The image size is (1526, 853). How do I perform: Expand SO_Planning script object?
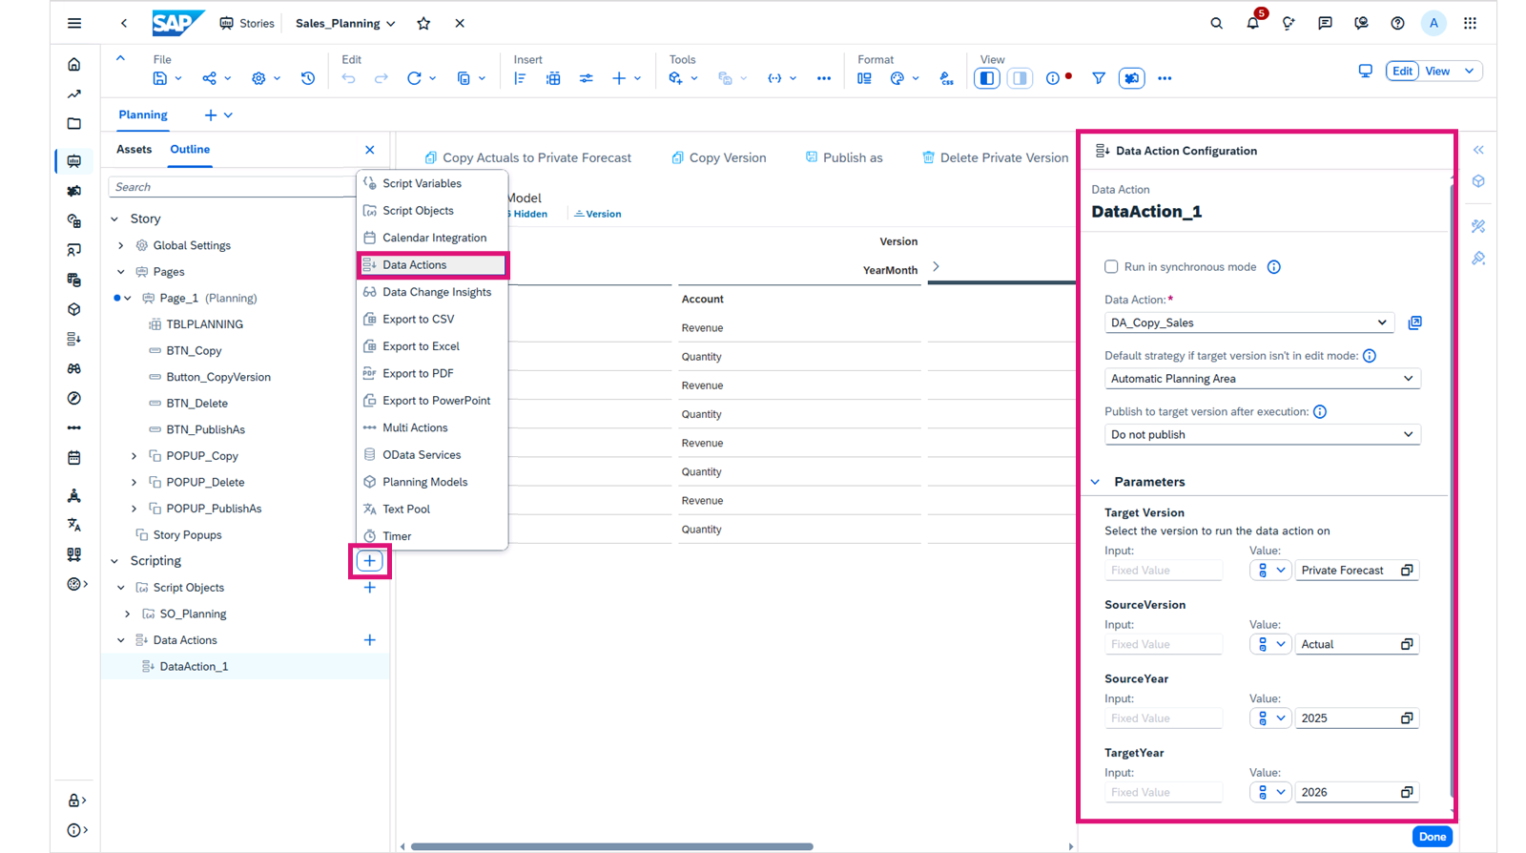(128, 614)
